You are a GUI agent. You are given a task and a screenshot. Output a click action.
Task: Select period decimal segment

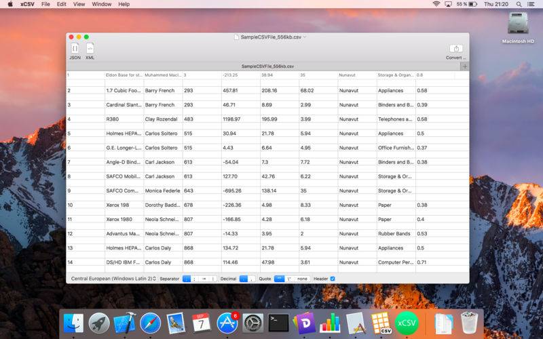244,279
